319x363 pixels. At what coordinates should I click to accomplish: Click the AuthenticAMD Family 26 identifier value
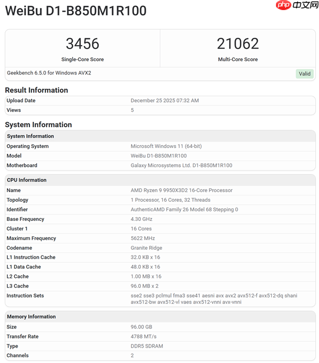tap(184, 210)
